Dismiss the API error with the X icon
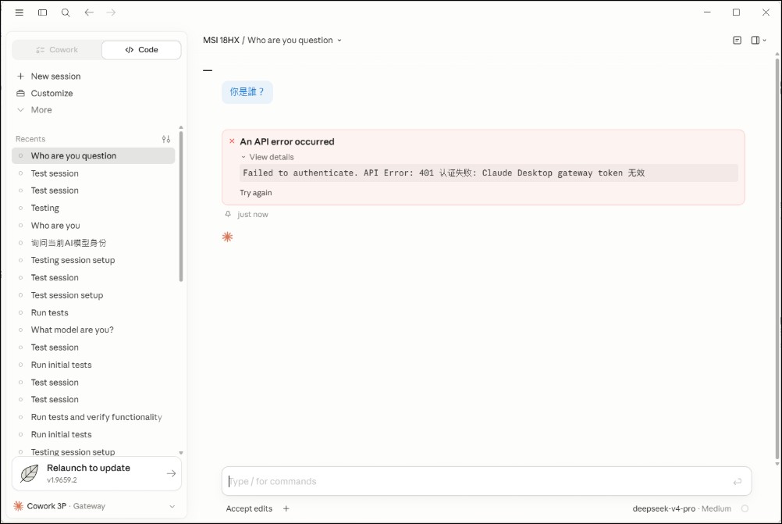782x524 pixels. (232, 141)
